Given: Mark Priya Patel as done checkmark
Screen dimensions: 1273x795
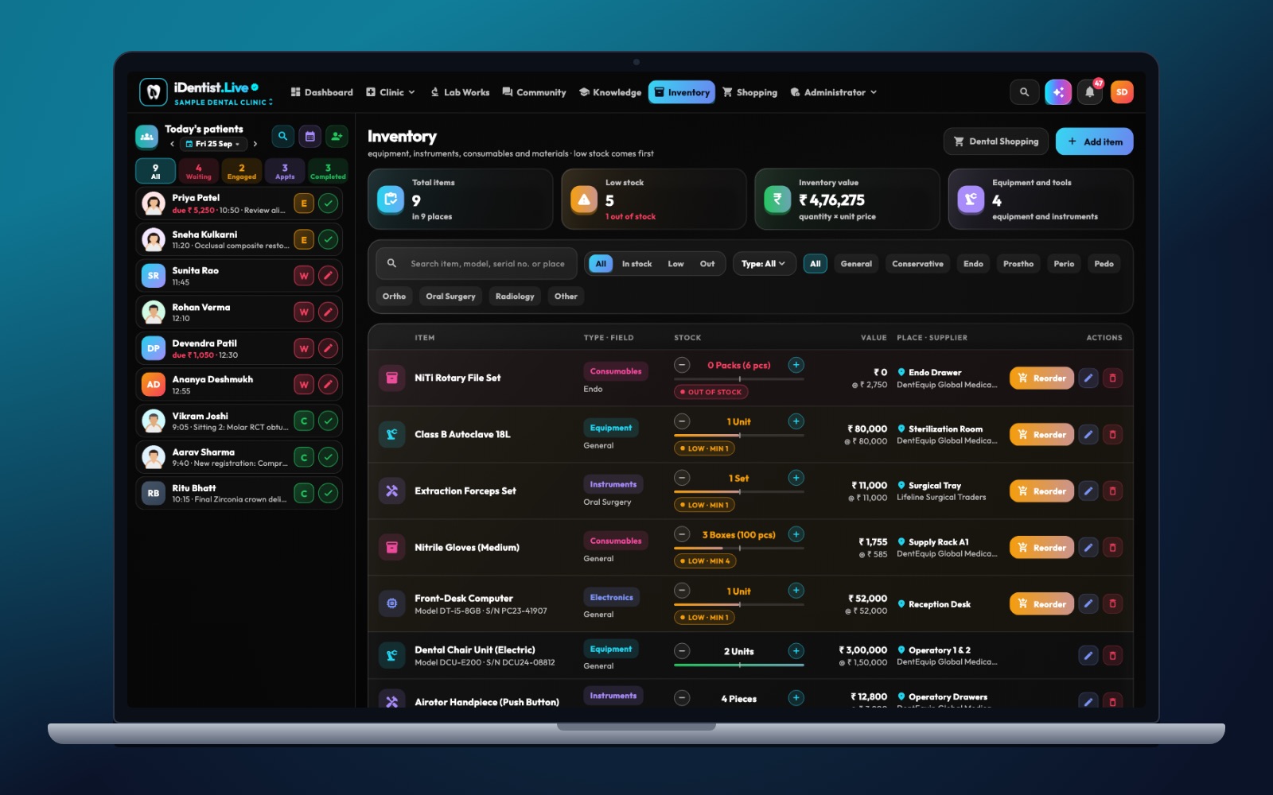Looking at the screenshot, I should pos(329,204).
